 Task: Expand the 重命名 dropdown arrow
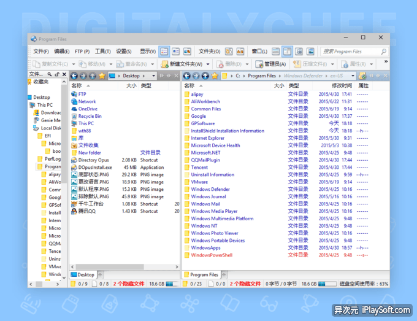pos(152,64)
